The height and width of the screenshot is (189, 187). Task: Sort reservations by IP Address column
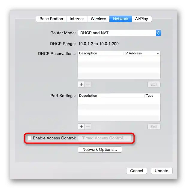(x=142, y=53)
